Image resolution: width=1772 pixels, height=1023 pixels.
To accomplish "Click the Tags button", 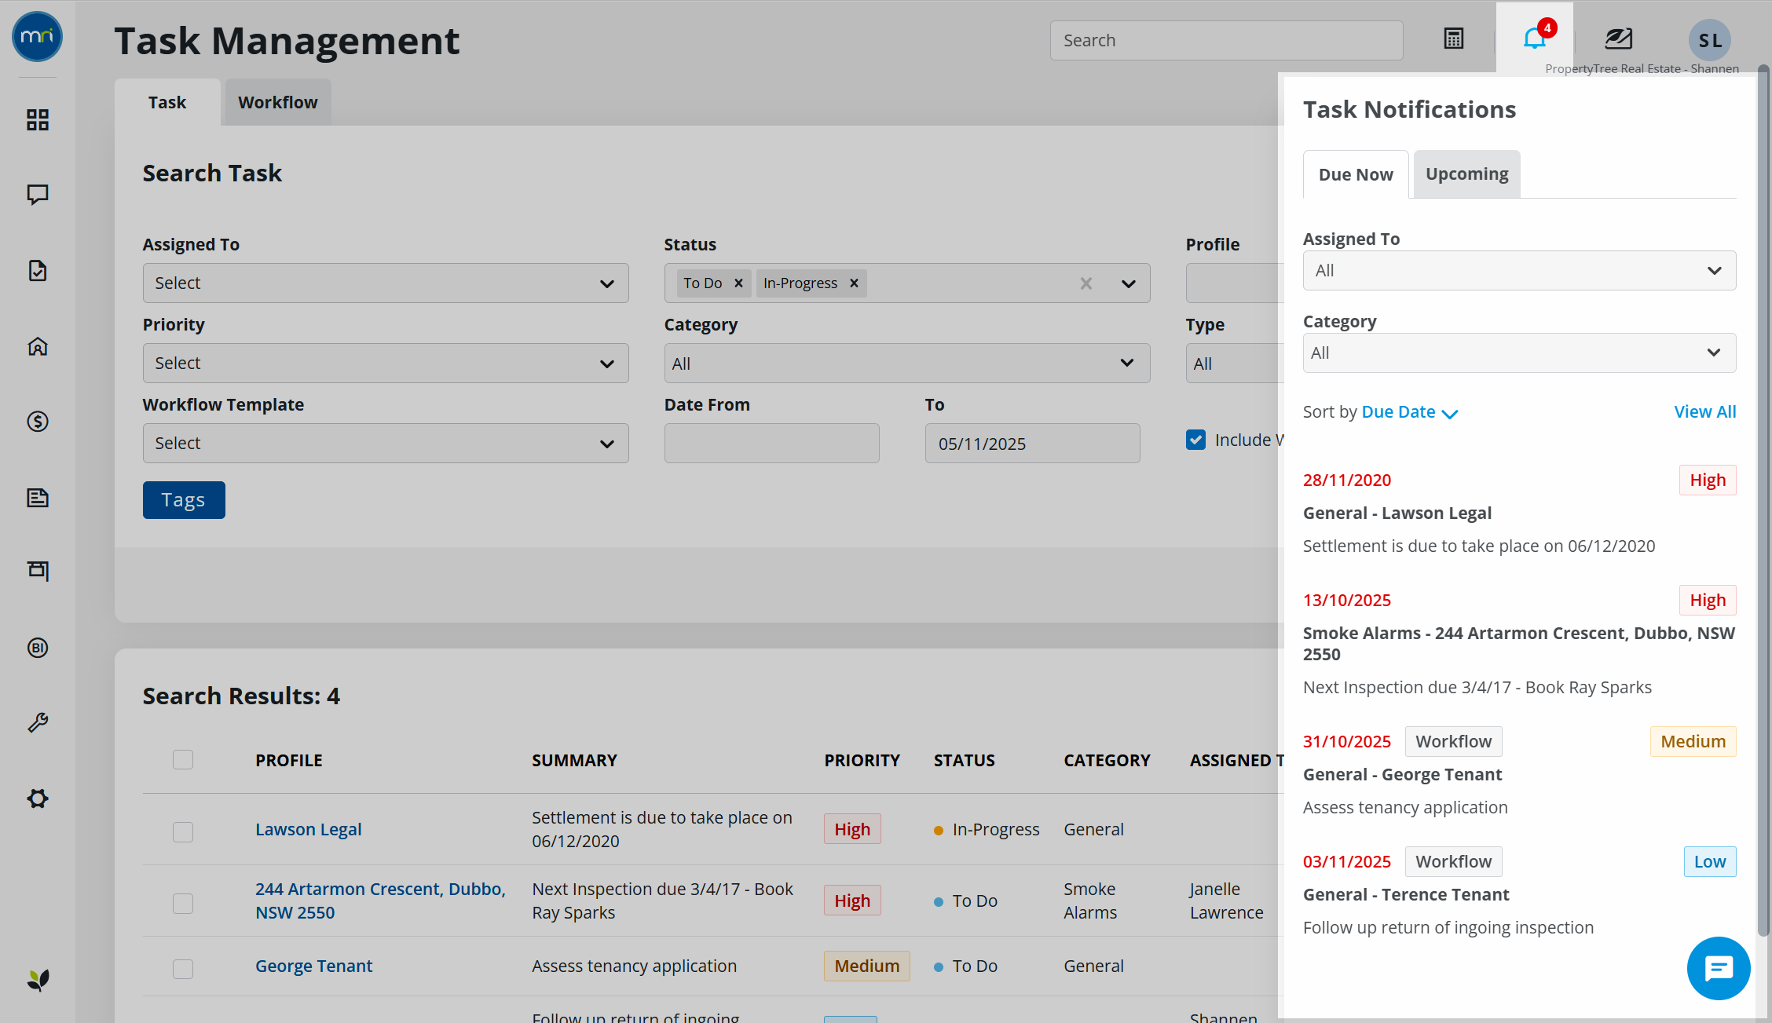I will click(184, 500).
